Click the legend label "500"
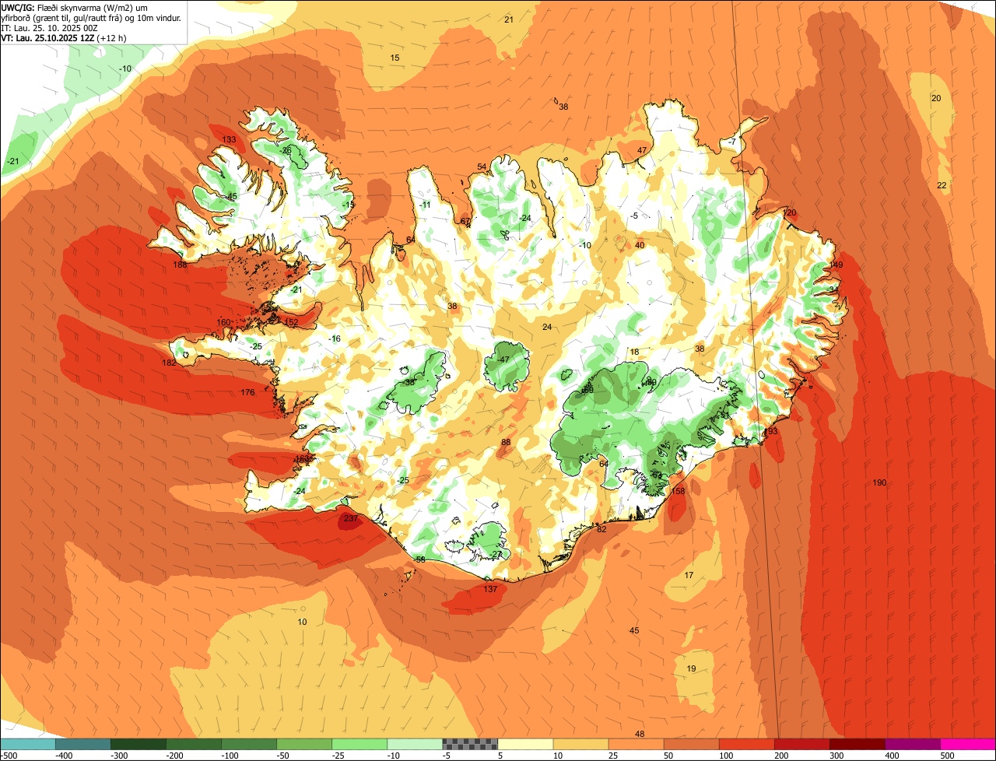996x761 pixels. point(947,756)
